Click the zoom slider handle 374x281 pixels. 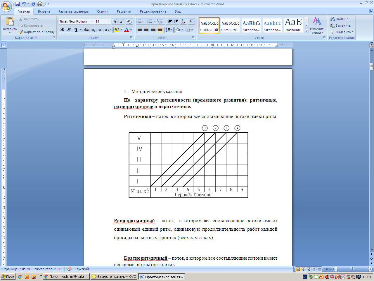coord(351,269)
